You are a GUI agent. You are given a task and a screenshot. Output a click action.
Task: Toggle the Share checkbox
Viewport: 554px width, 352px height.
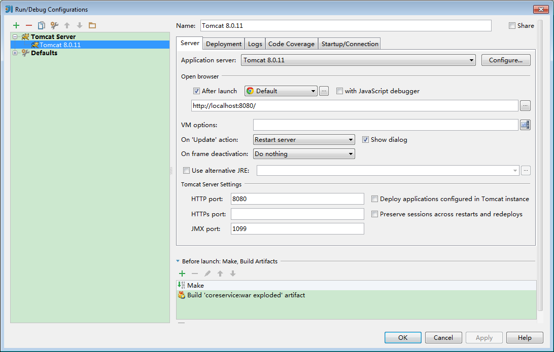tap(512, 25)
